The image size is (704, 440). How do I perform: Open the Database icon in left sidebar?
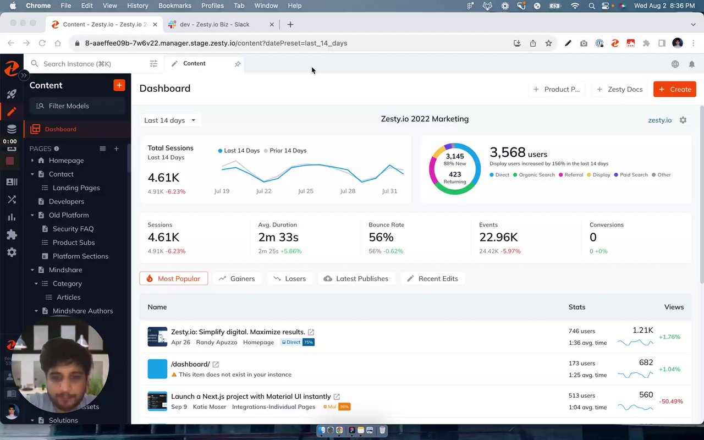[12, 129]
